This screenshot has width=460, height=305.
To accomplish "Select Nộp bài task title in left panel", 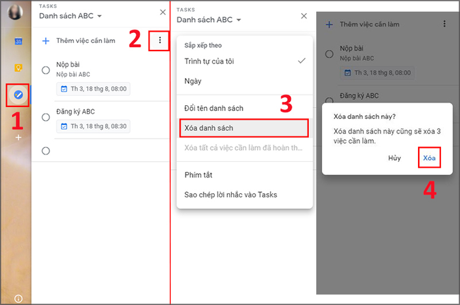I will 68,64.
